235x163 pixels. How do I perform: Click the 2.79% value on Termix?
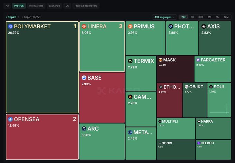(132, 67)
